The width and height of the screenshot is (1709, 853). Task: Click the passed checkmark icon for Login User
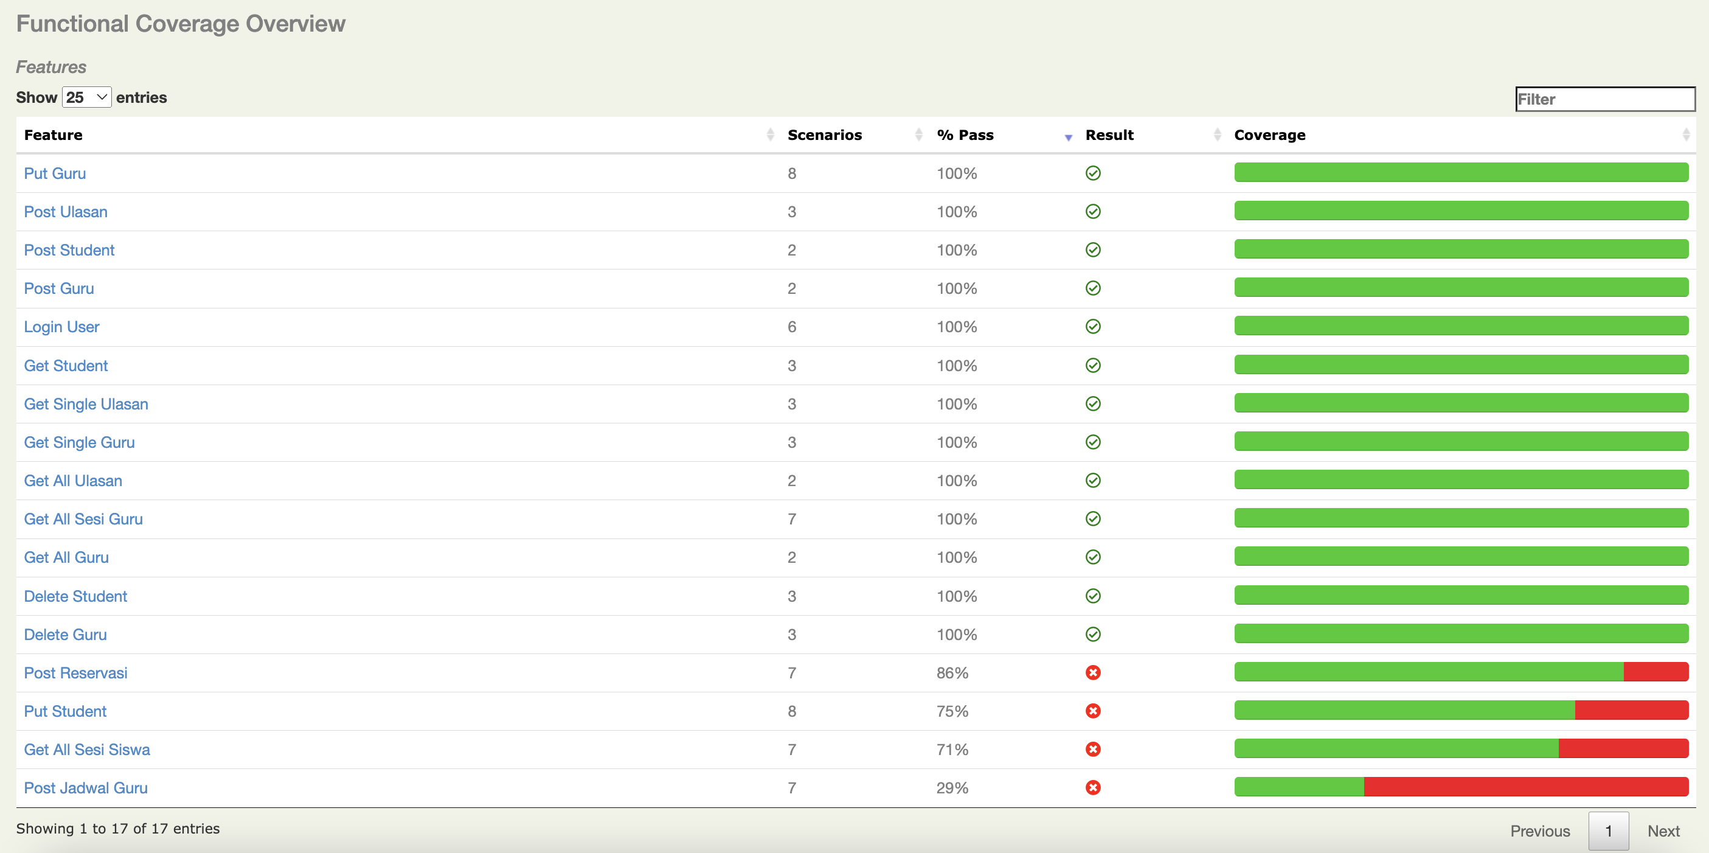click(x=1093, y=327)
